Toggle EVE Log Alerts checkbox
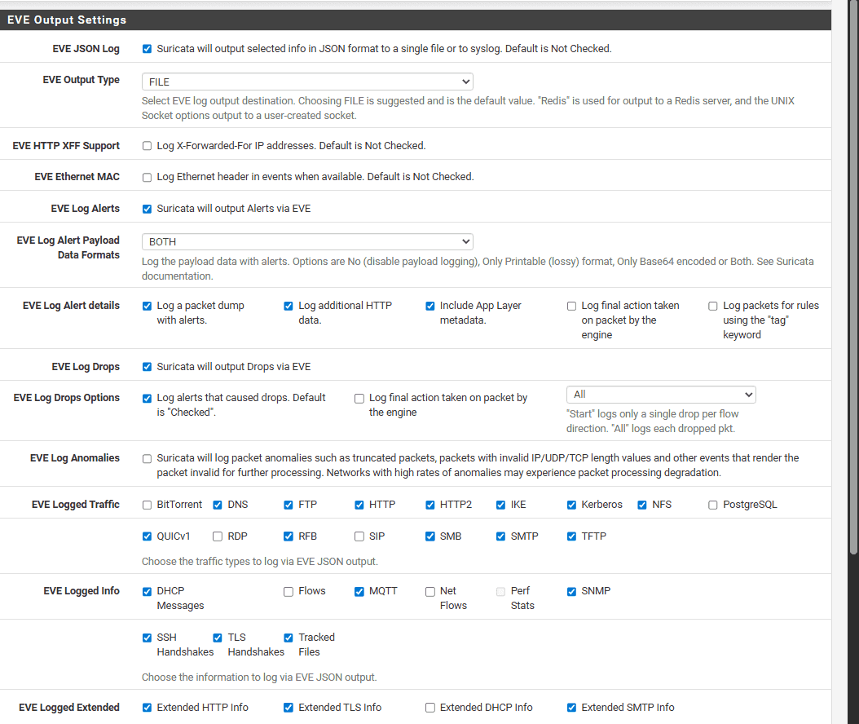The height and width of the screenshot is (724, 859). click(147, 209)
